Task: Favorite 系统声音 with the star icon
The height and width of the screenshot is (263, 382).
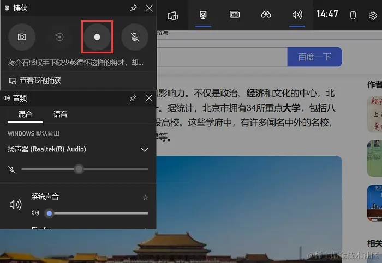Action: 146,197
